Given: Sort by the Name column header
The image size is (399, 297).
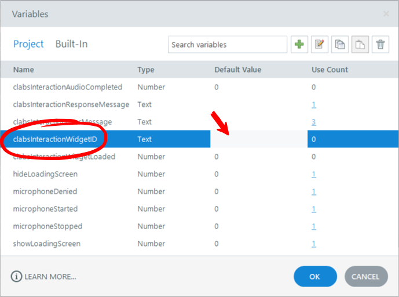Looking at the screenshot, I should pyautogui.click(x=24, y=70).
